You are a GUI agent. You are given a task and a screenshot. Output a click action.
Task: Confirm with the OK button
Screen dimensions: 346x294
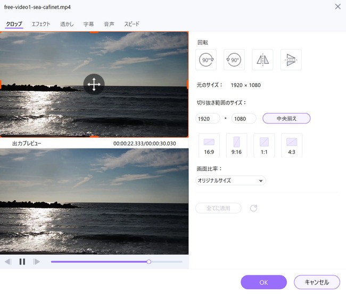click(x=263, y=282)
